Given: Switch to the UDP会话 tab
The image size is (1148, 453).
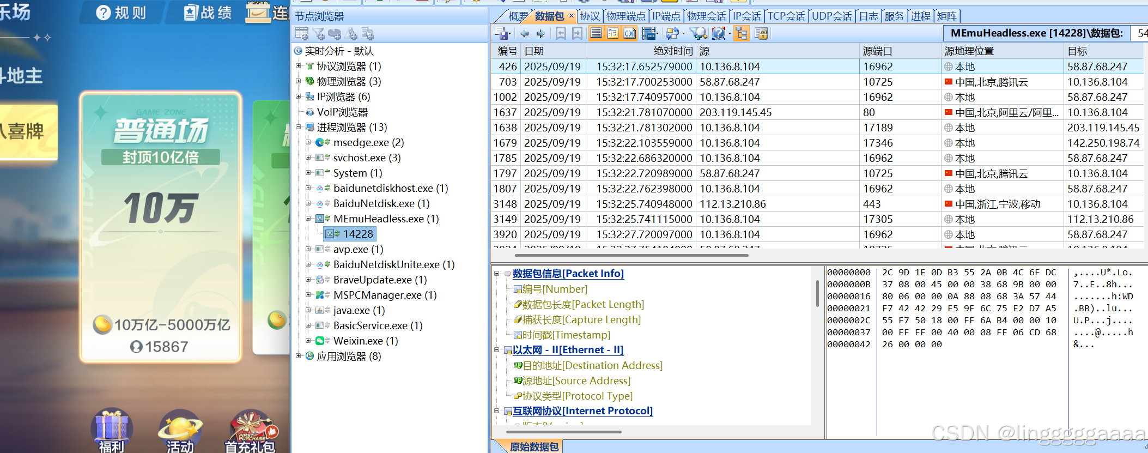Looking at the screenshot, I should point(831,16).
